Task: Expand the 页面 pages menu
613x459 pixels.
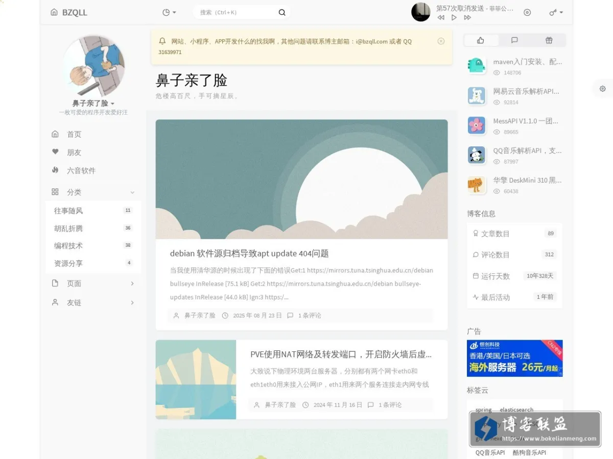Action: coord(93,284)
